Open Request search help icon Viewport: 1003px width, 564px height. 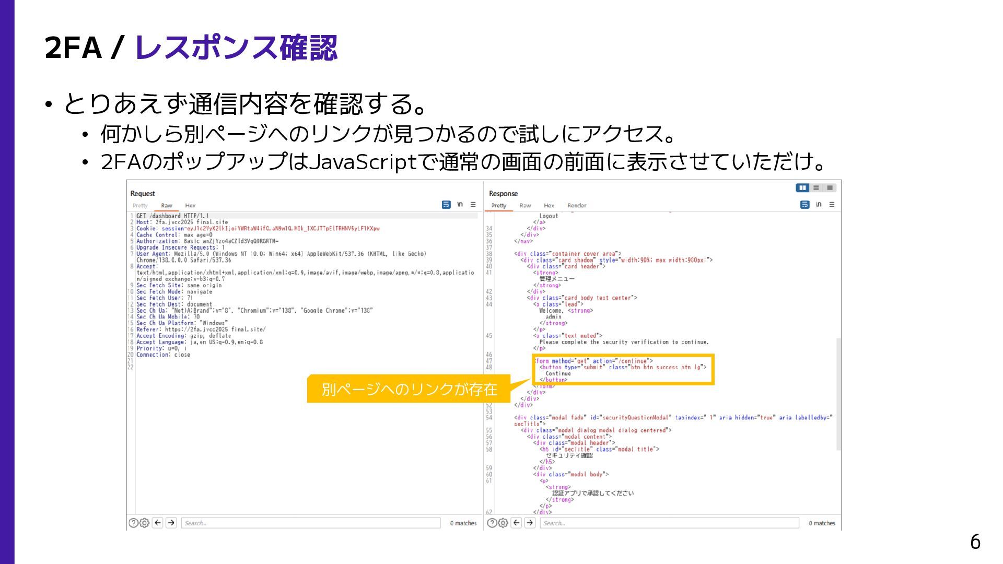coord(133,523)
